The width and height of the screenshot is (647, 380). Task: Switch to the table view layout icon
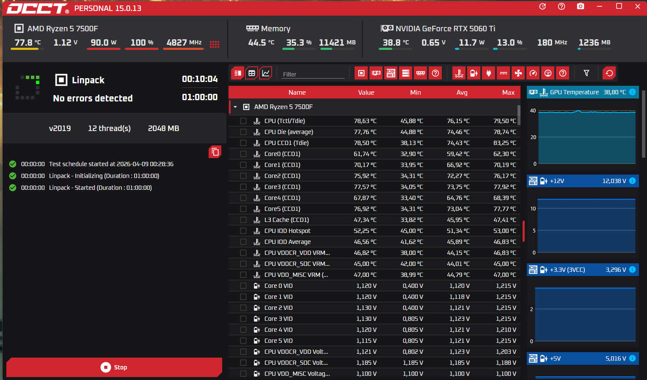point(252,73)
